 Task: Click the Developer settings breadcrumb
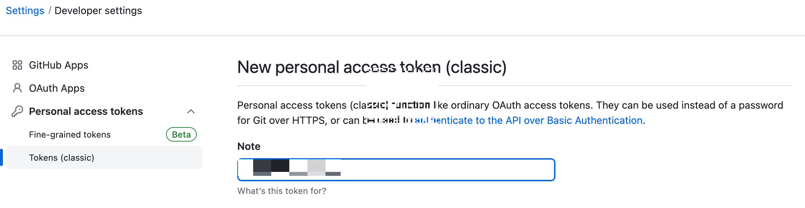(98, 10)
